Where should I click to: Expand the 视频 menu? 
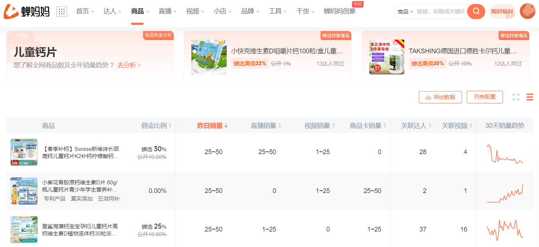(195, 11)
